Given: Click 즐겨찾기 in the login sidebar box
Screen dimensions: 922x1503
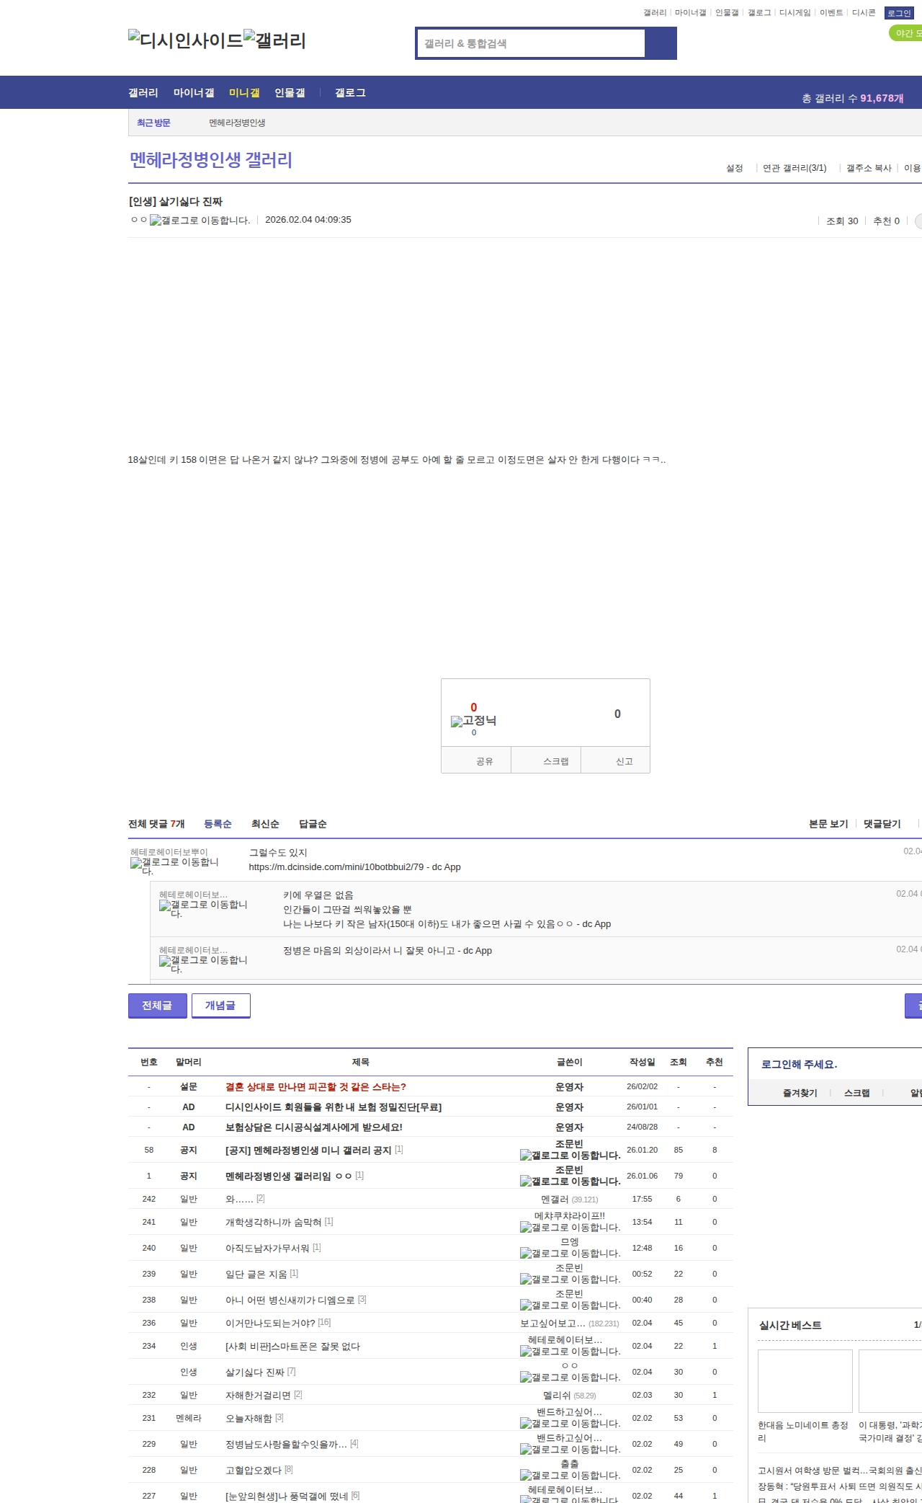Looking at the screenshot, I should click(x=800, y=1094).
